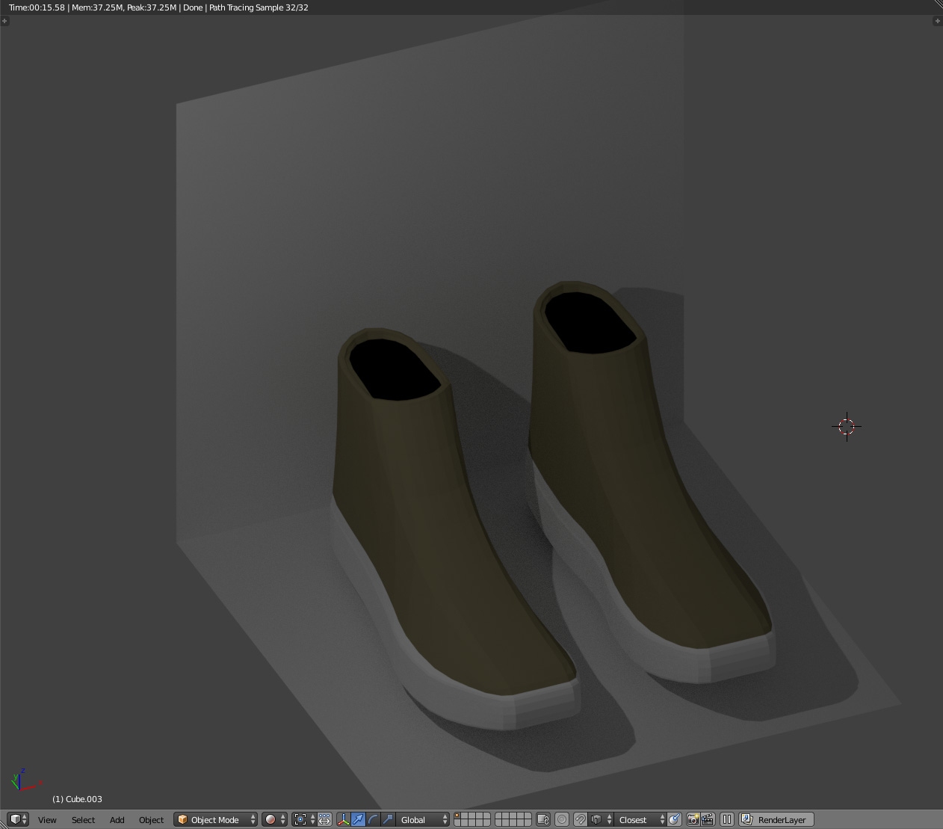This screenshot has height=829, width=943.
Task: Select the rotate manipulator icon
Action: point(374,820)
